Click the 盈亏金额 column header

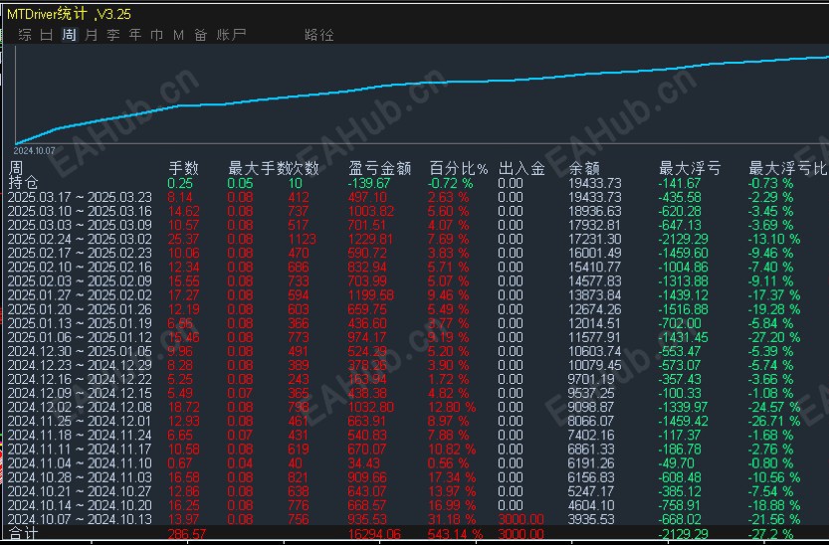[x=379, y=168]
